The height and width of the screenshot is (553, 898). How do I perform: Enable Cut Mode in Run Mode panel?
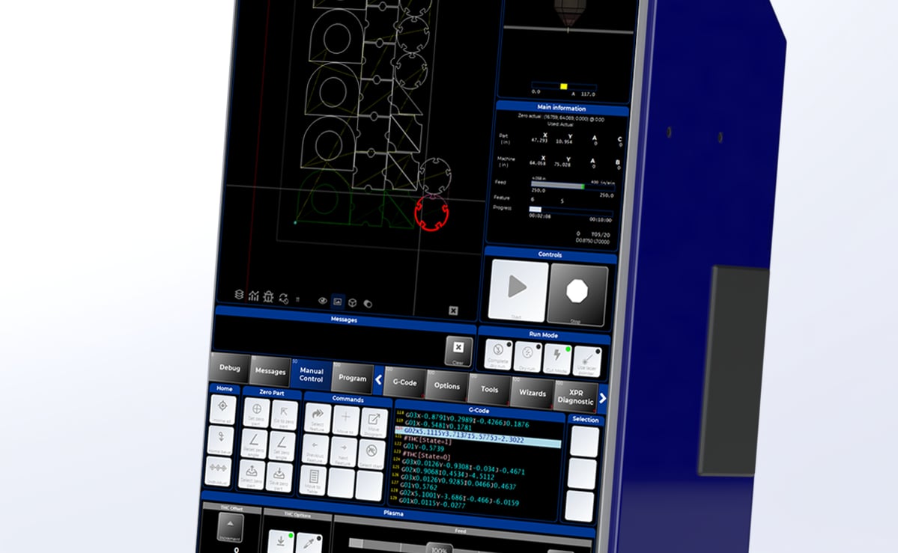point(557,357)
